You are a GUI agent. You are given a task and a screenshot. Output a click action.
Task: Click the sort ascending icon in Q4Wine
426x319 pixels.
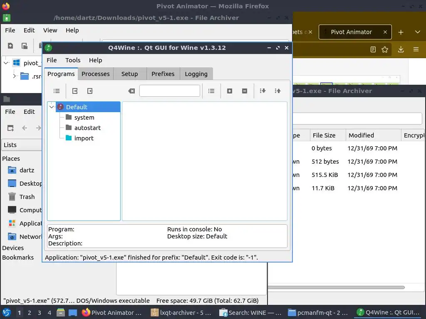(277, 91)
